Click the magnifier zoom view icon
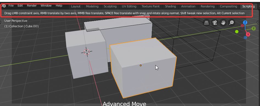Image resolution: width=260 pixels, height=106 pixels. pyautogui.click(x=231, y=23)
